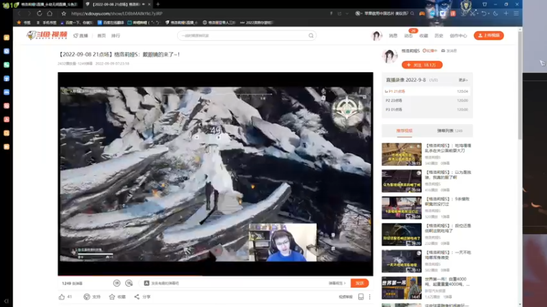Open the three-dot more options below video

click(x=370, y=297)
